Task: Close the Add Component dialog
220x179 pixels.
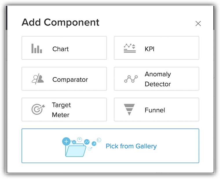Action: click(198, 24)
